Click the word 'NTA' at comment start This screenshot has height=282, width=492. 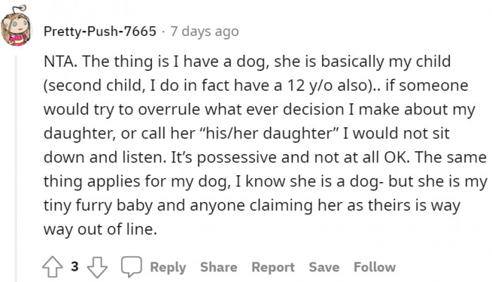(x=59, y=61)
